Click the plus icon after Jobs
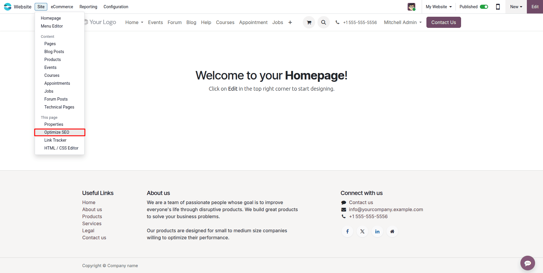The height and width of the screenshot is (273, 543). click(290, 22)
